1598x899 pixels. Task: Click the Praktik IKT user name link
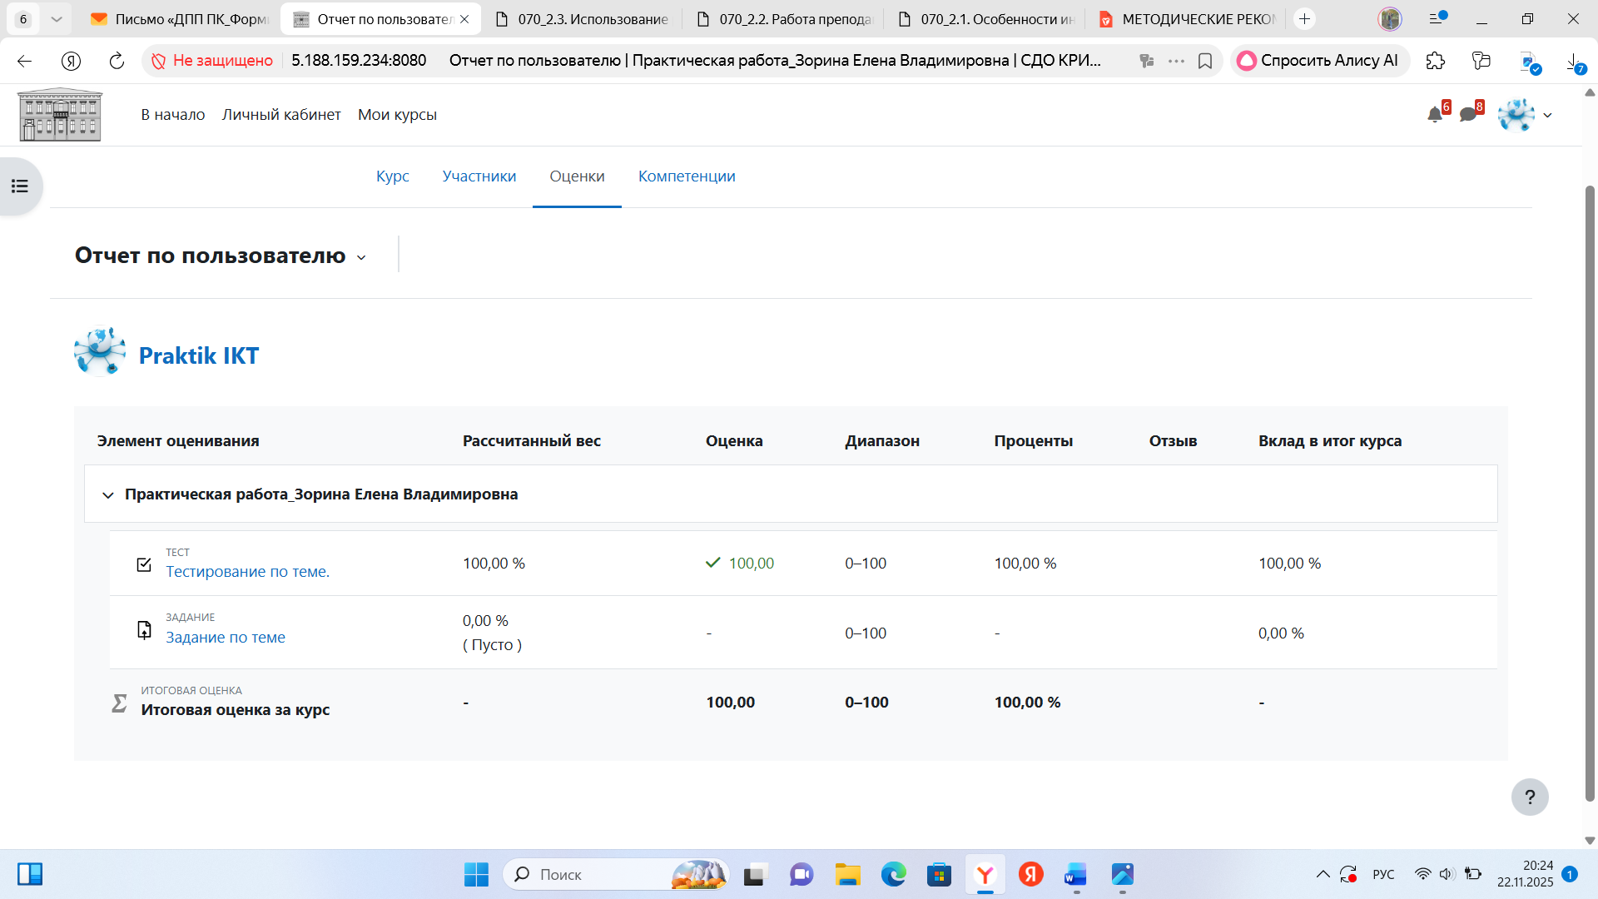[x=198, y=355]
